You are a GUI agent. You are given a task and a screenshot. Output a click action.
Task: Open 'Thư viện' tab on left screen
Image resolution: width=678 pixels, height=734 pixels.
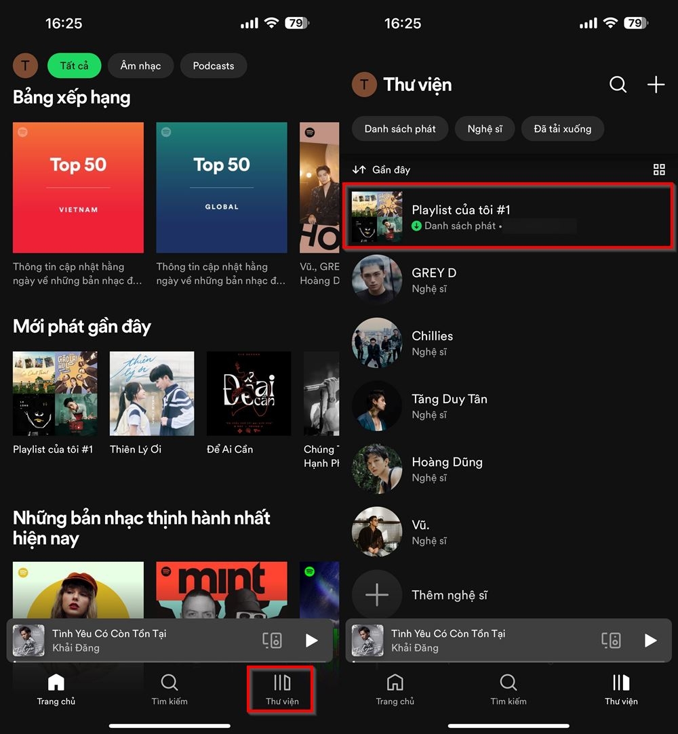coord(282,689)
